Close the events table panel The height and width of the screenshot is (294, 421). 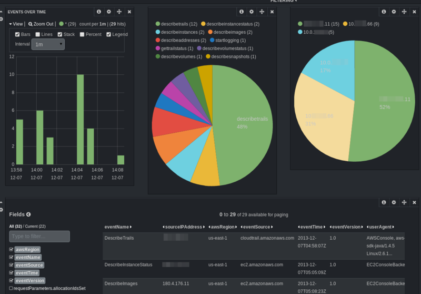click(x=414, y=202)
